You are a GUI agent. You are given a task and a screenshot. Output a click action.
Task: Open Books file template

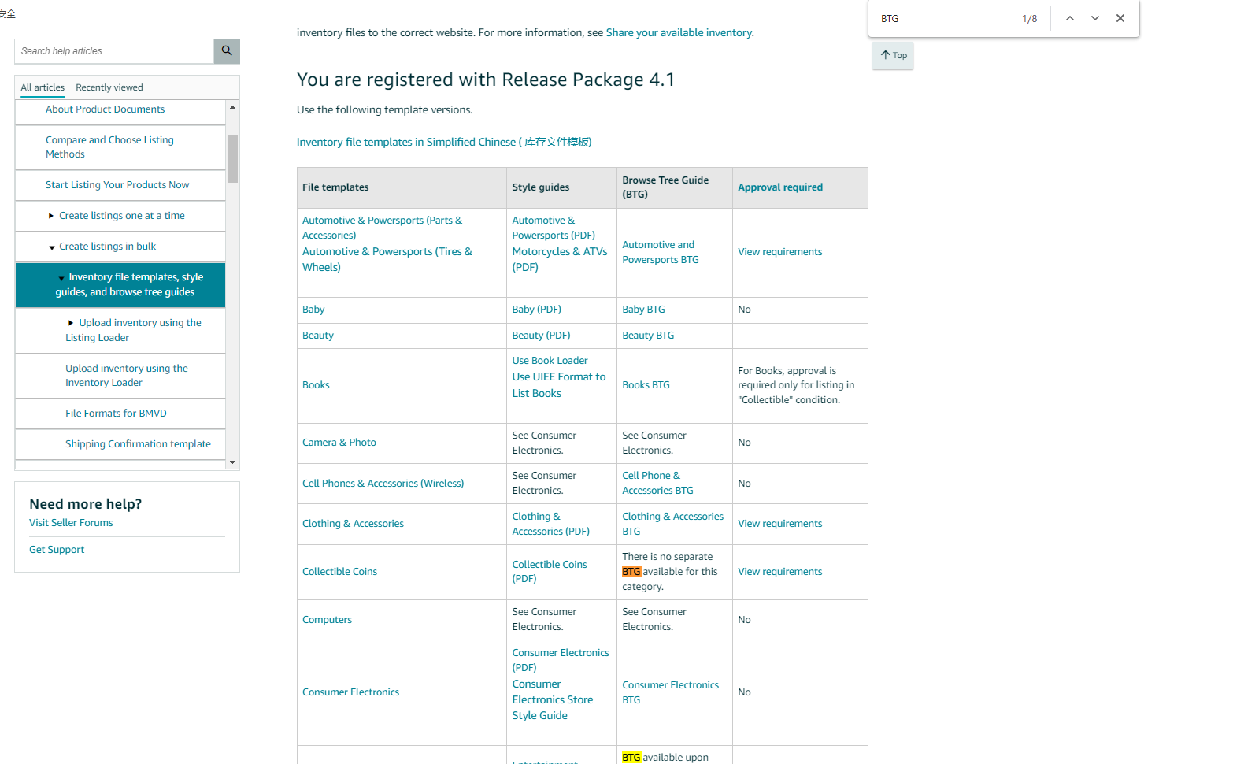316,385
